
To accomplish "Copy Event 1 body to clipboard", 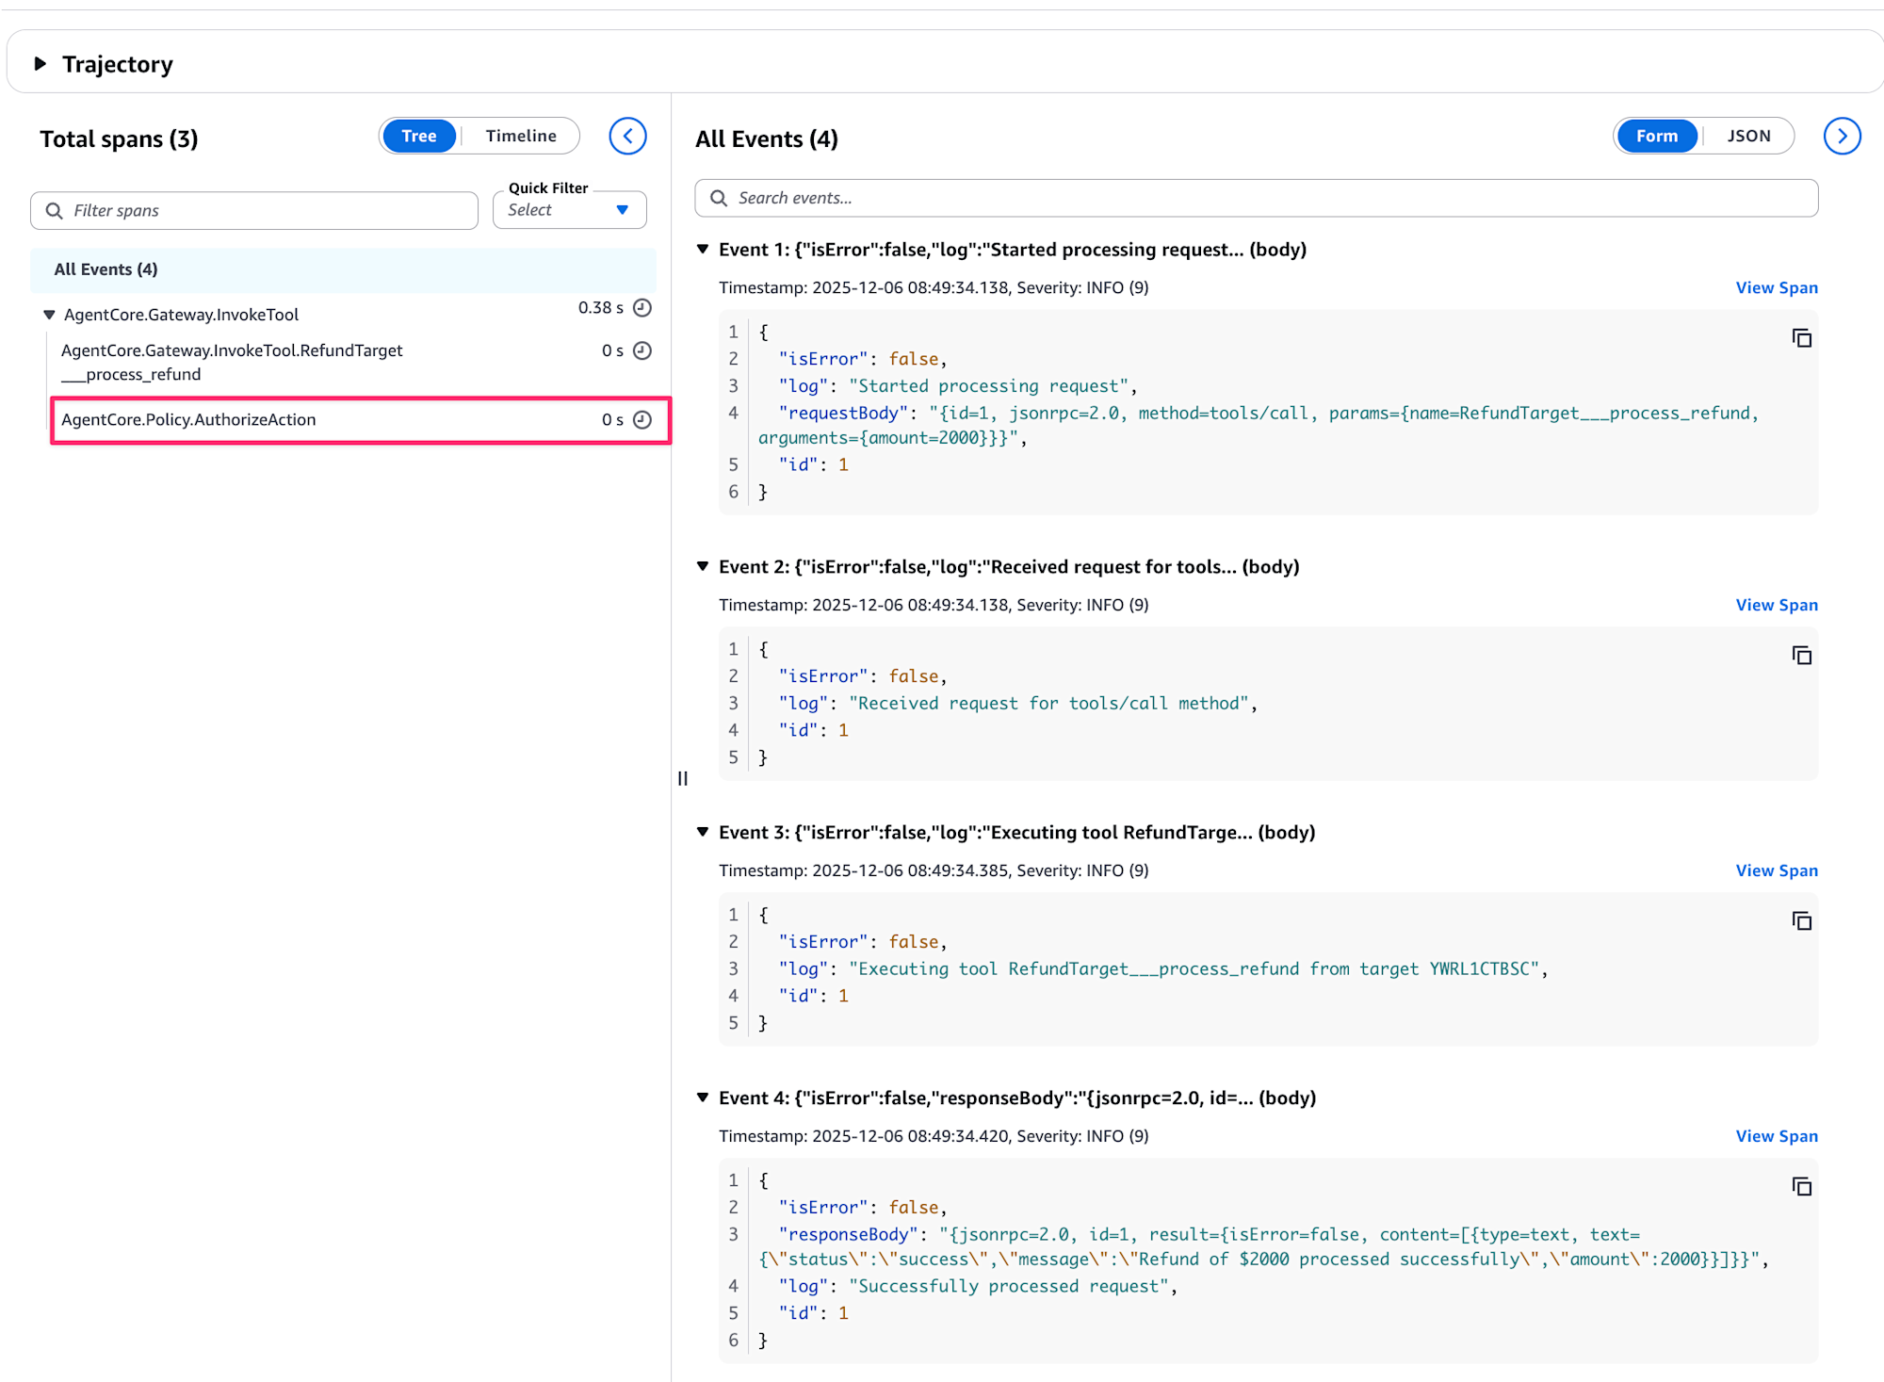I will click(1801, 338).
